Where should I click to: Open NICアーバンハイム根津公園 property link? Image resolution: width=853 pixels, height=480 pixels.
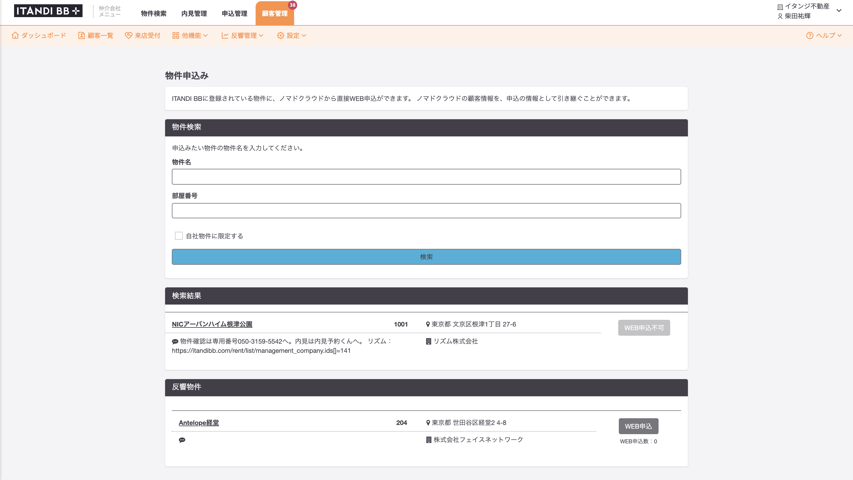(x=212, y=324)
